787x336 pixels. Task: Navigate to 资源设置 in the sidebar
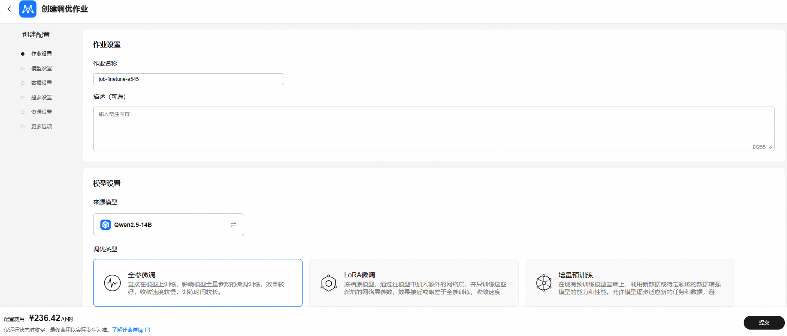tap(42, 112)
